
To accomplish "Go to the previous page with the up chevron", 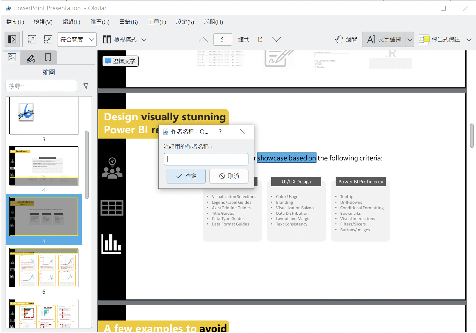I will pyautogui.click(x=203, y=39).
